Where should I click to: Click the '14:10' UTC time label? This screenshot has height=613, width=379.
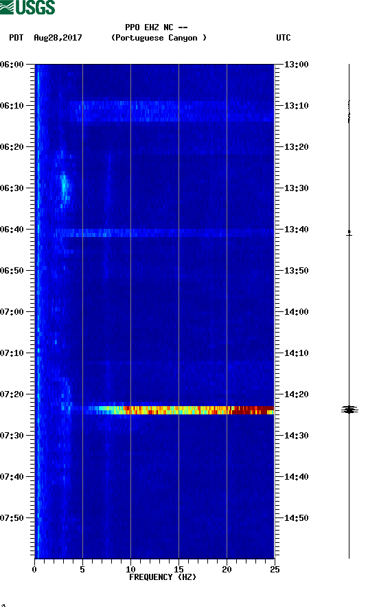point(296,353)
